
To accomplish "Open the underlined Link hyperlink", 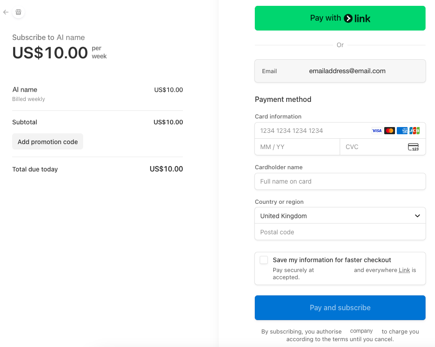I will pyautogui.click(x=404, y=270).
